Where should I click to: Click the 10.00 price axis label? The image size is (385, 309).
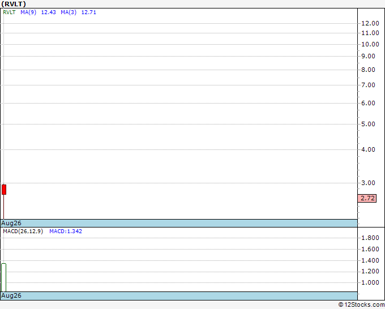click(370, 44)
